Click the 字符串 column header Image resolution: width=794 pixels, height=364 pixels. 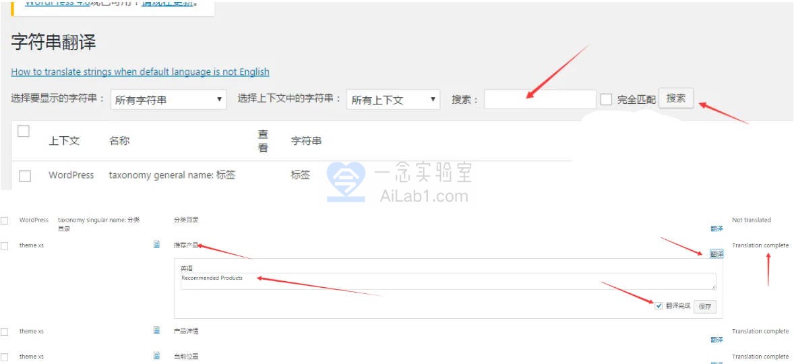pyautogui.click(x=306, y=141)
